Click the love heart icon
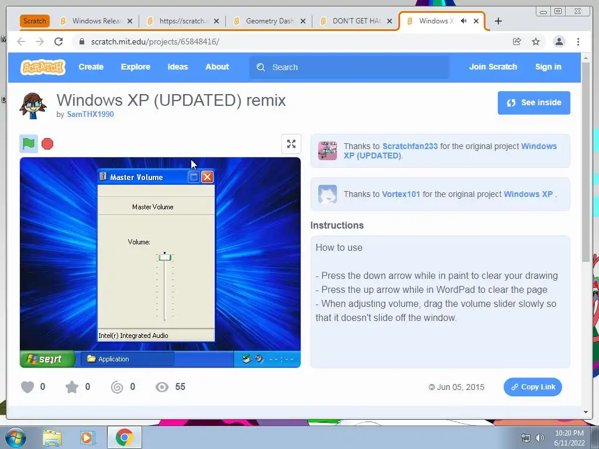Viewport: 599px width, 449px height. [x=27, y=387]
